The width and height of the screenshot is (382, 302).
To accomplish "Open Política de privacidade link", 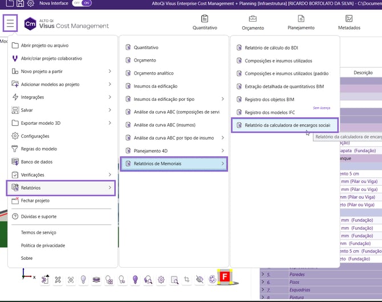I will [x=43, y=246].
